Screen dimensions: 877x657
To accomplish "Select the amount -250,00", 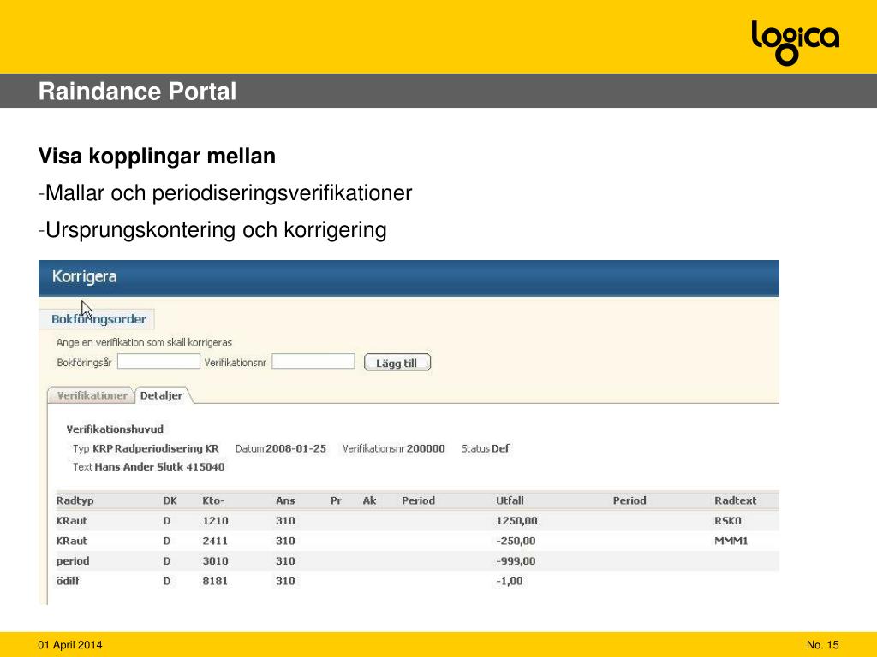I will 516,541.
